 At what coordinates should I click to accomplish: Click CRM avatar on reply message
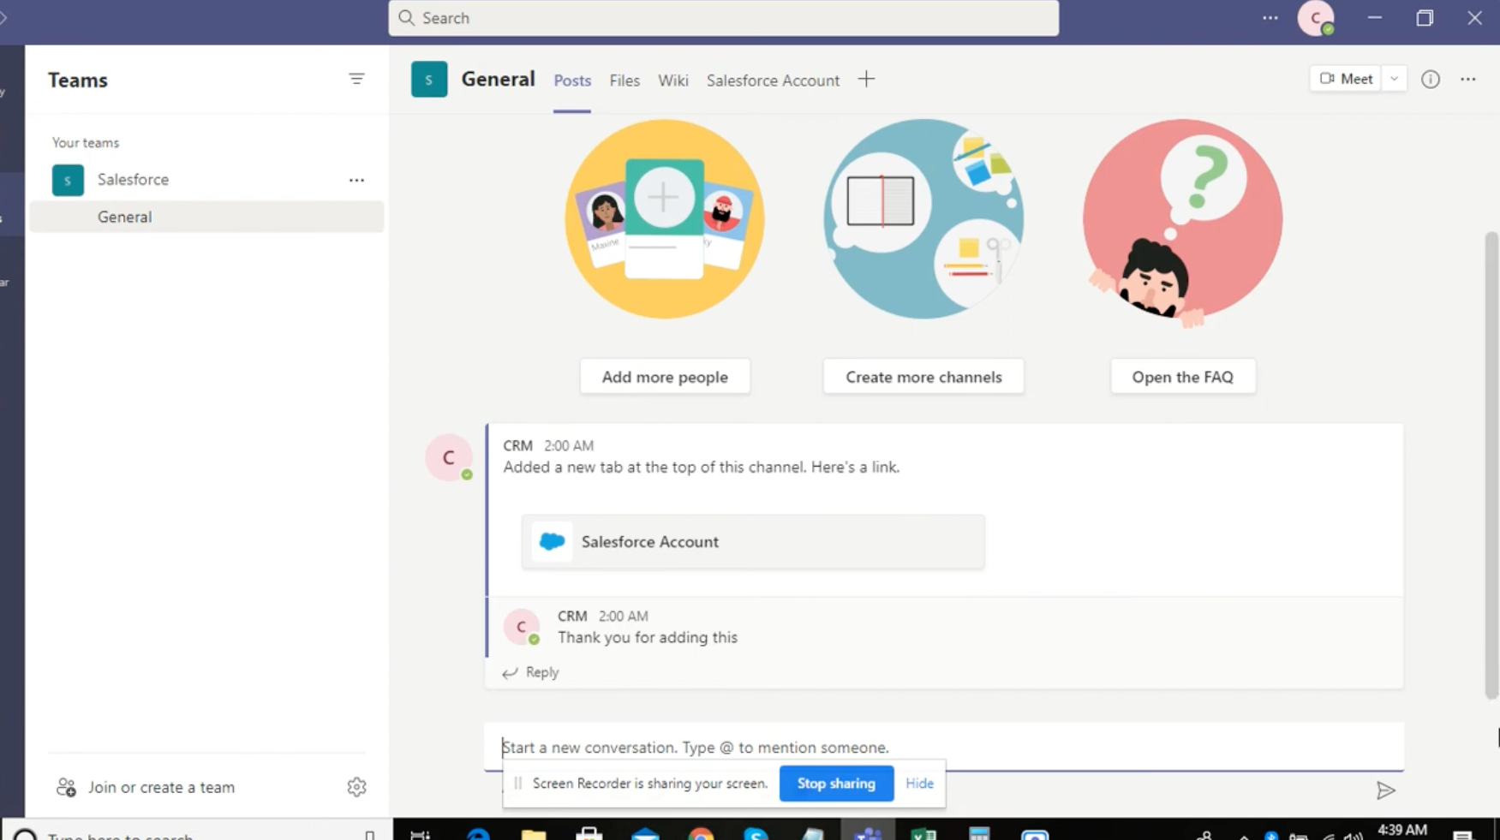(522, 627)
